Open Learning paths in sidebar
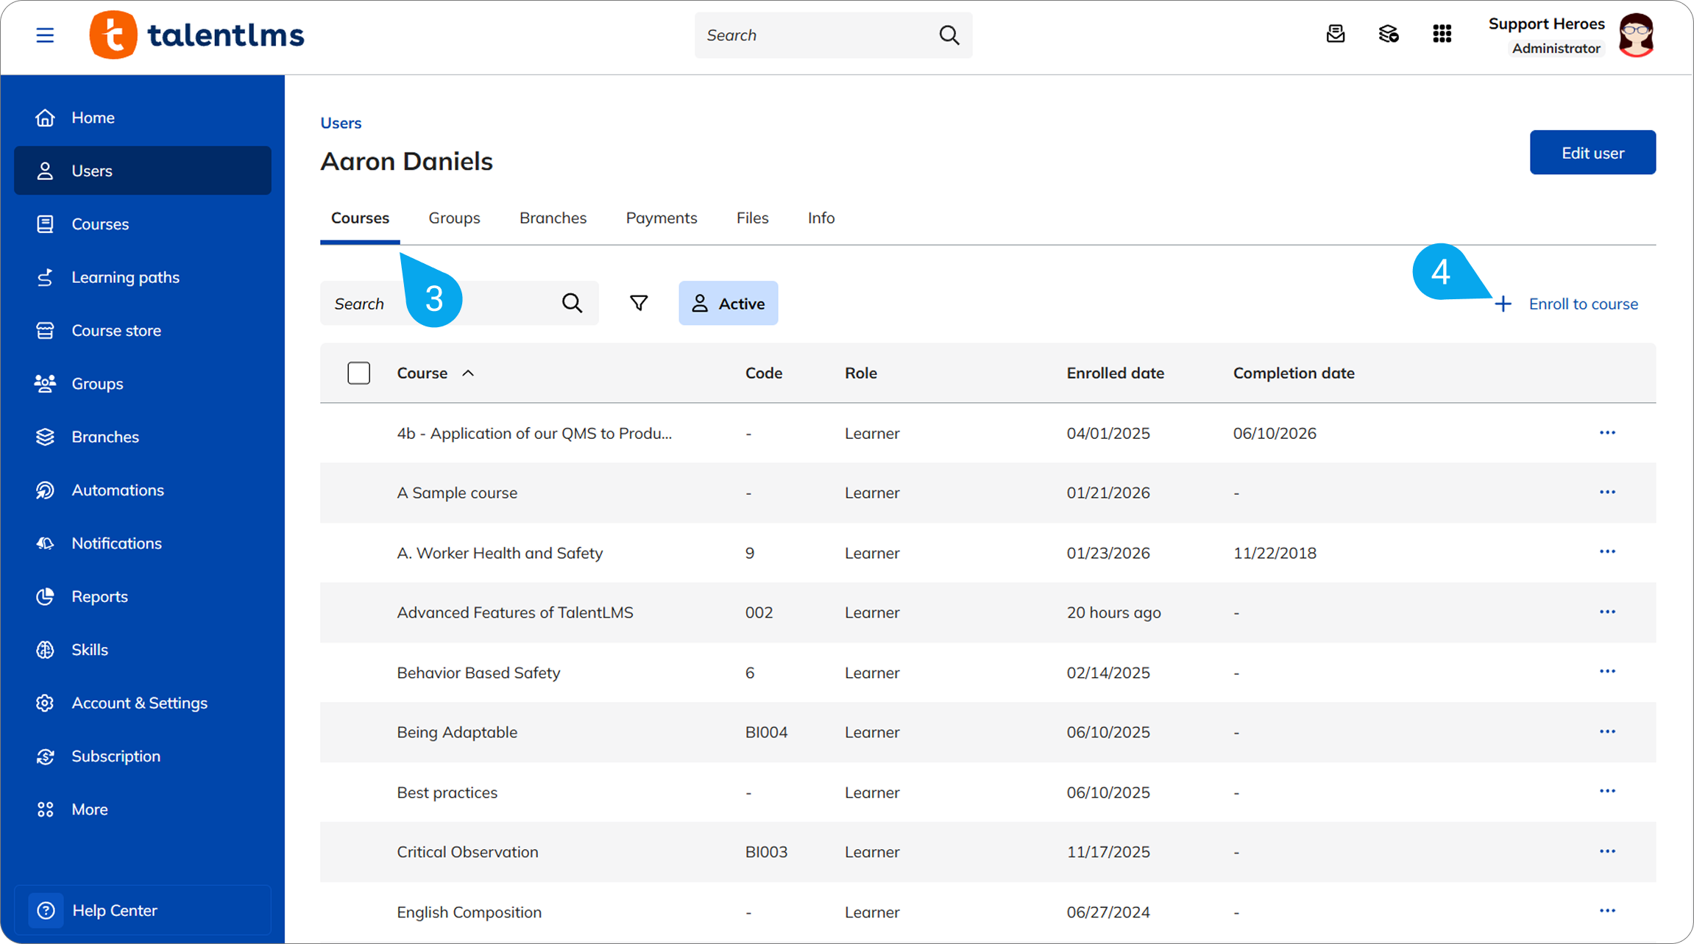The height and width of the screenshot is (944, 1694). pyautogui.click(x=143, y=277)
